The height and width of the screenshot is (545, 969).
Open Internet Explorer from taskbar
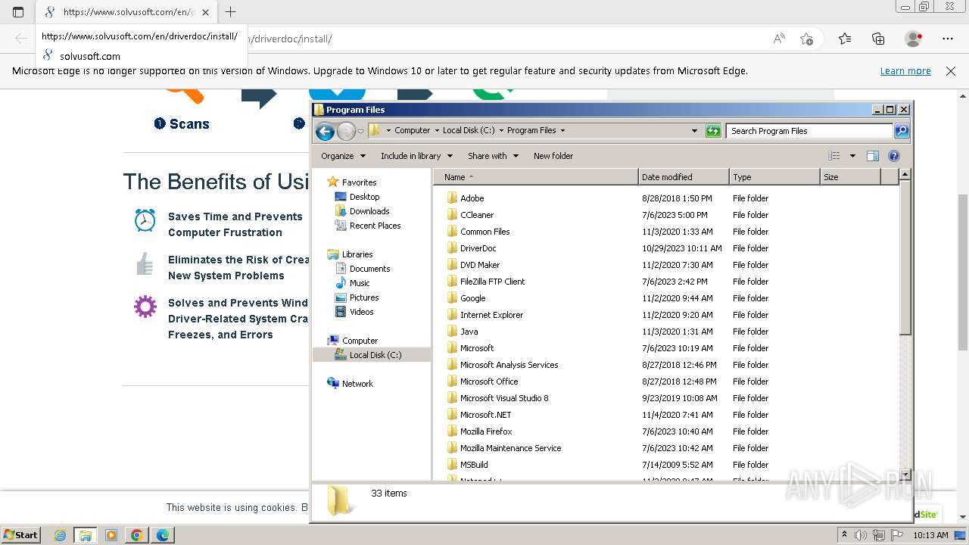(61, 535)
